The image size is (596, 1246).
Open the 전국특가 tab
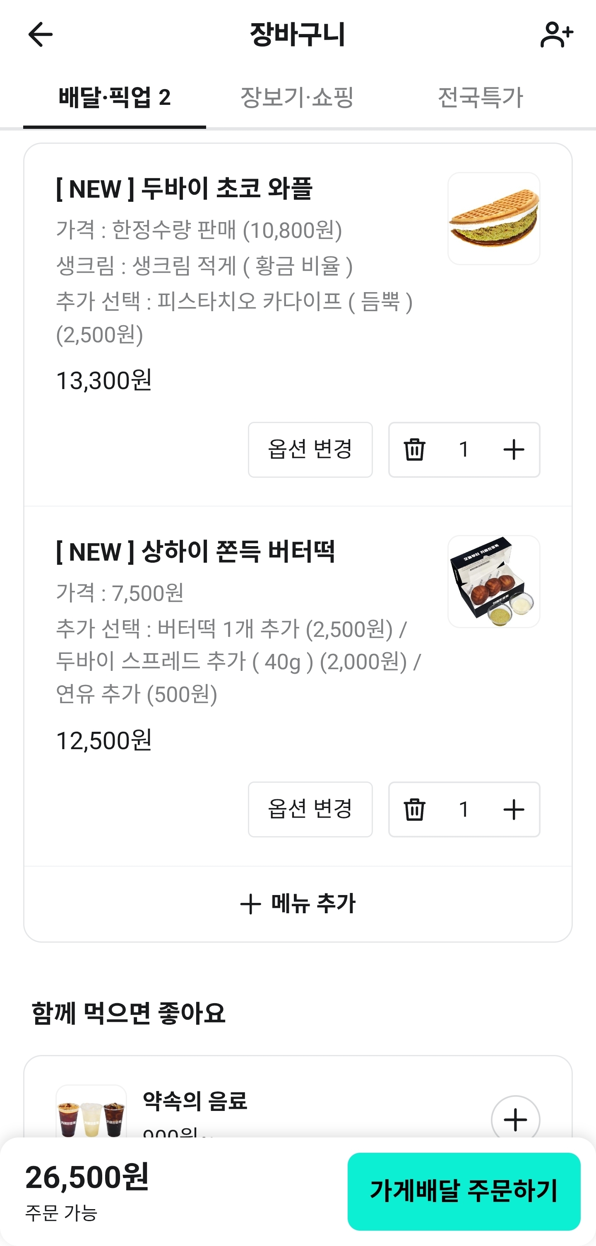tap(480, 97)
